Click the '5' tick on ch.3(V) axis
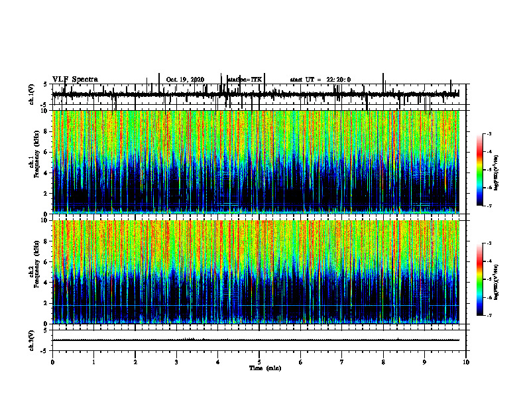 pyautogui.click(x=46, y=330)
